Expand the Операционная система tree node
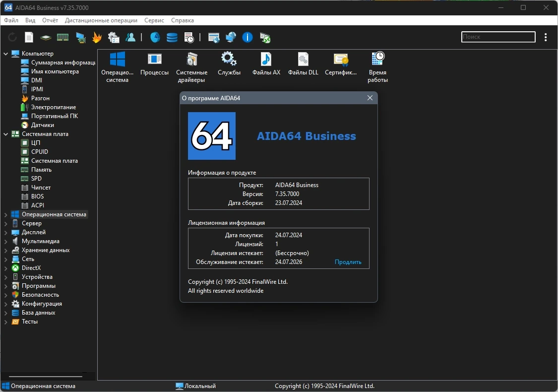Screen dimensions: 558x392 click(5, 215)
